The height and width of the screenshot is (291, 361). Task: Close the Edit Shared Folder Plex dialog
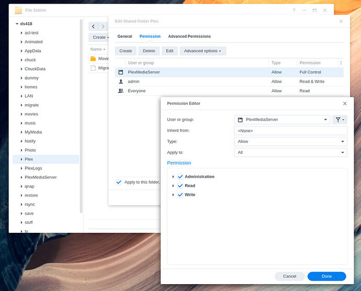click(x=341, y=21)
